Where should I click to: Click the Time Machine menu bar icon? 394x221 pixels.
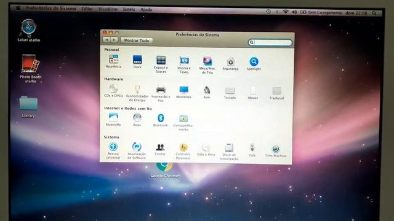(x=268, y=12)
